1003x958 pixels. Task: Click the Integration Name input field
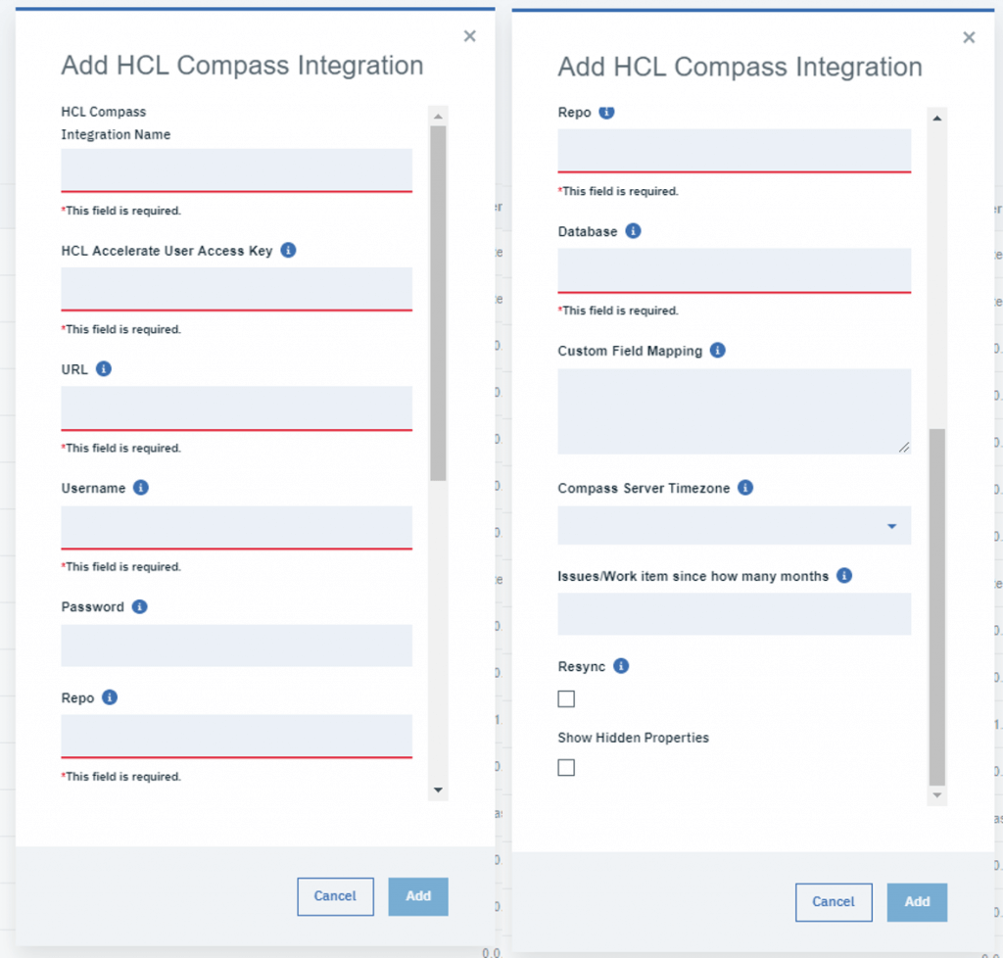click(236, 170)
